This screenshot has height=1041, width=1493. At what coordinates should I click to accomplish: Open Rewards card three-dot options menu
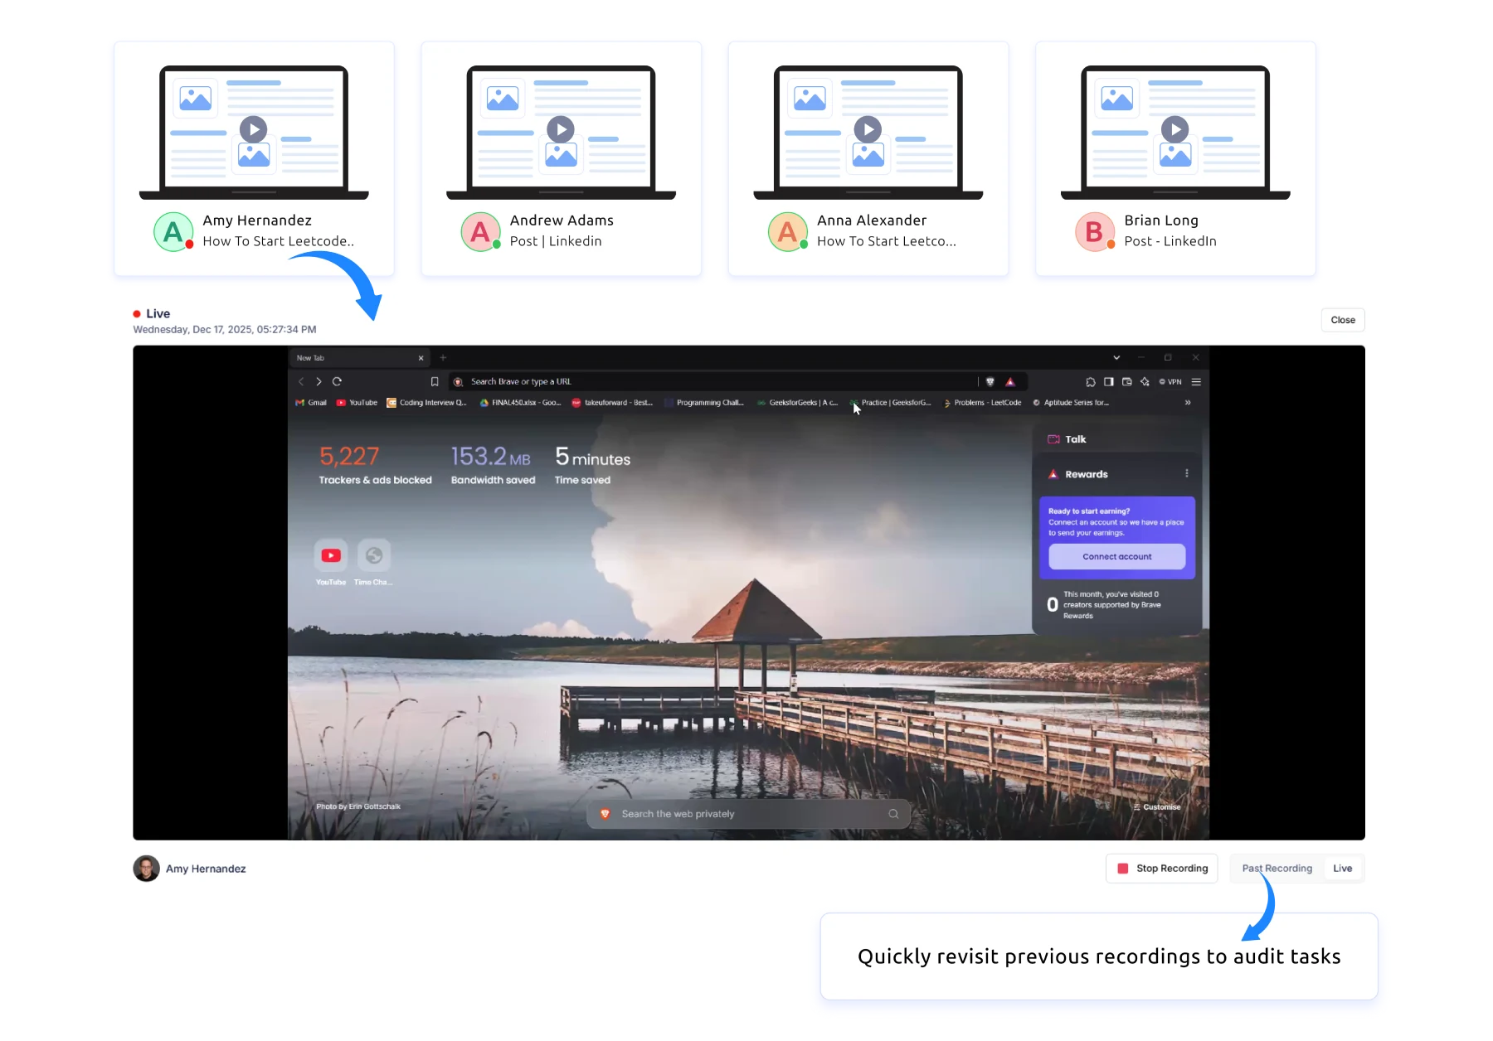point(1187,474)
